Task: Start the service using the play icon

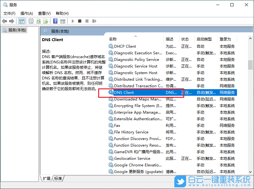Action: point(73,21)
